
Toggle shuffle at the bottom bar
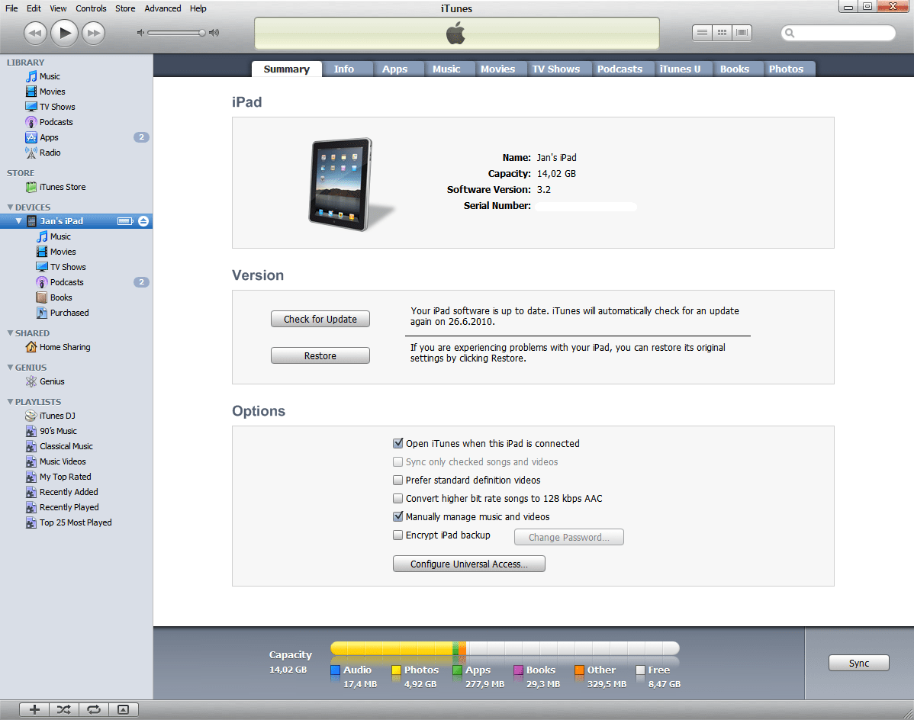[64, 709]
